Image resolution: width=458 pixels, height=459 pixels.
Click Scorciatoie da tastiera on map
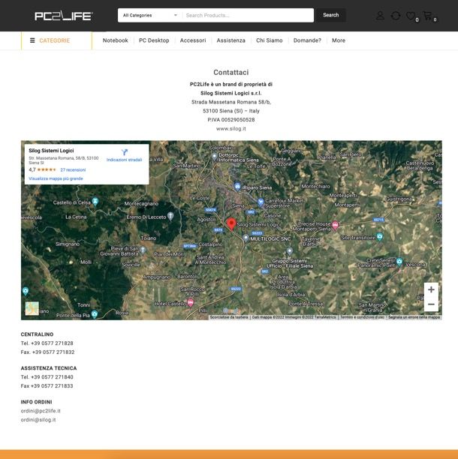point(229,317)
